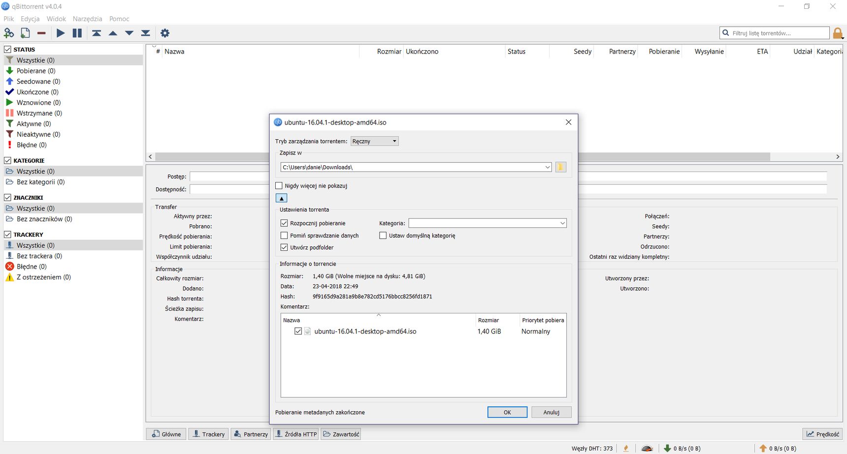Switch to the Trackery tab
Image resolution: width=847 pixels, height=454 pixels.
tap(208, 434)
